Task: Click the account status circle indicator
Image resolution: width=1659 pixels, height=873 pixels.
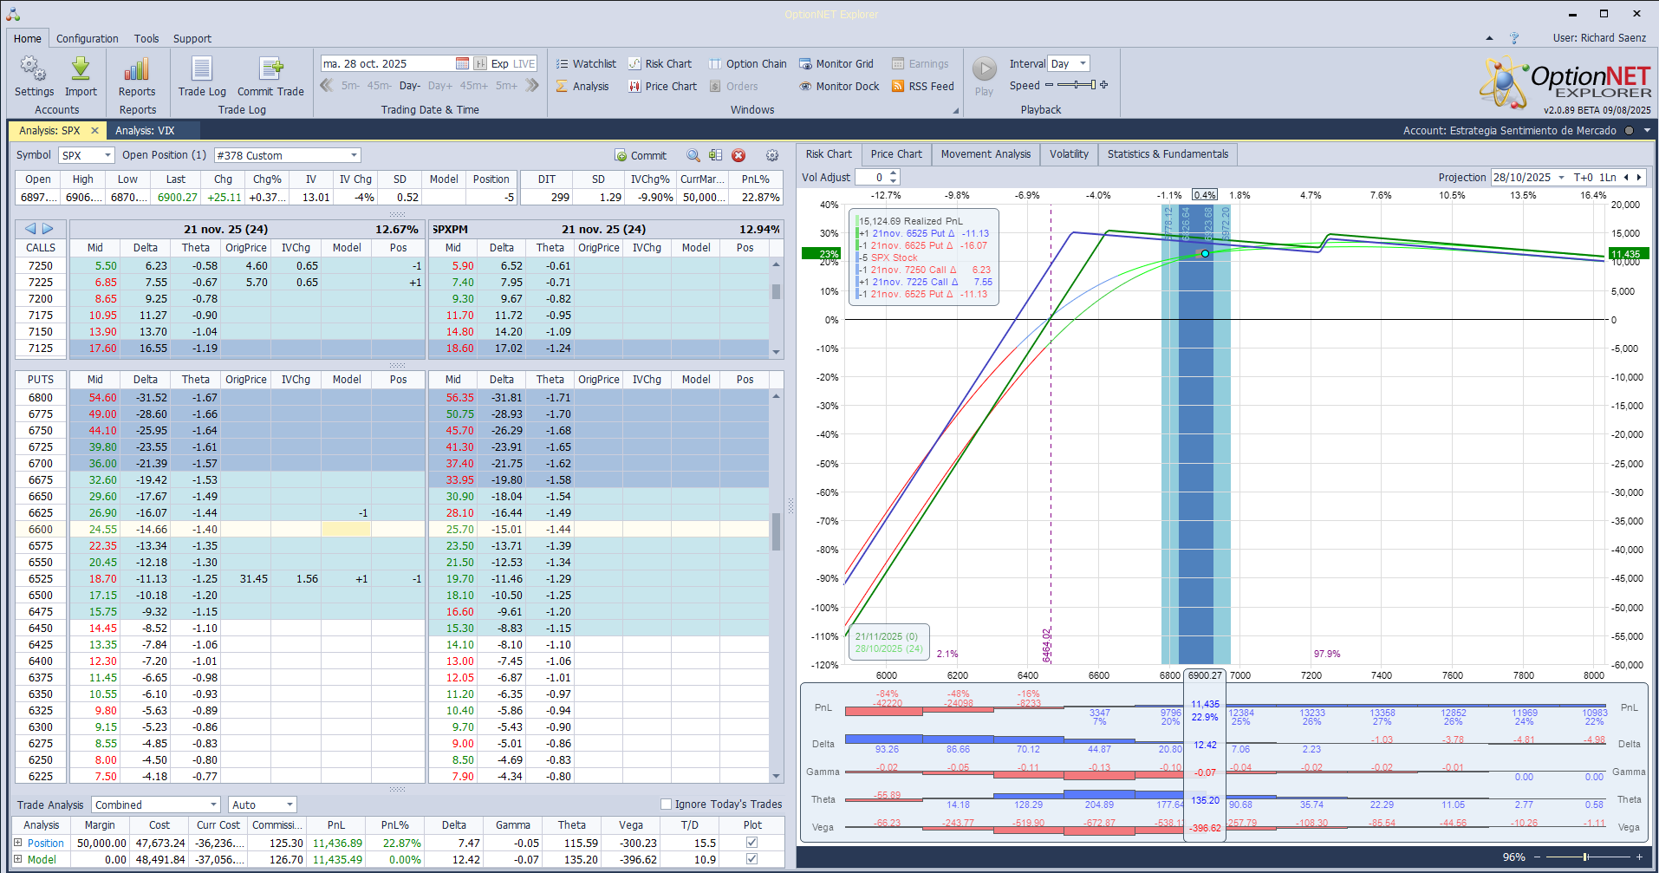Action: (x=1629, y=131)
